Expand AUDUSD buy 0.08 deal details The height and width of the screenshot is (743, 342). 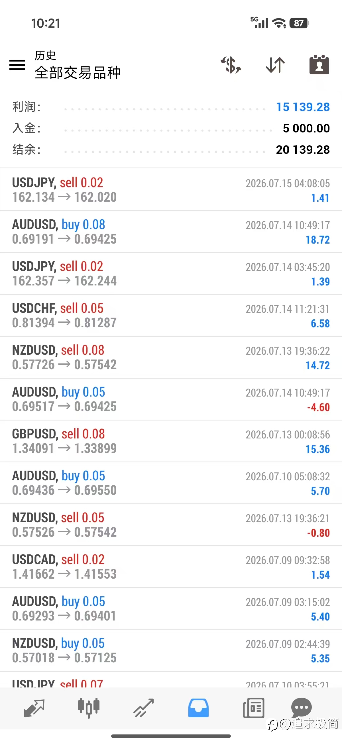coord(171,232)
